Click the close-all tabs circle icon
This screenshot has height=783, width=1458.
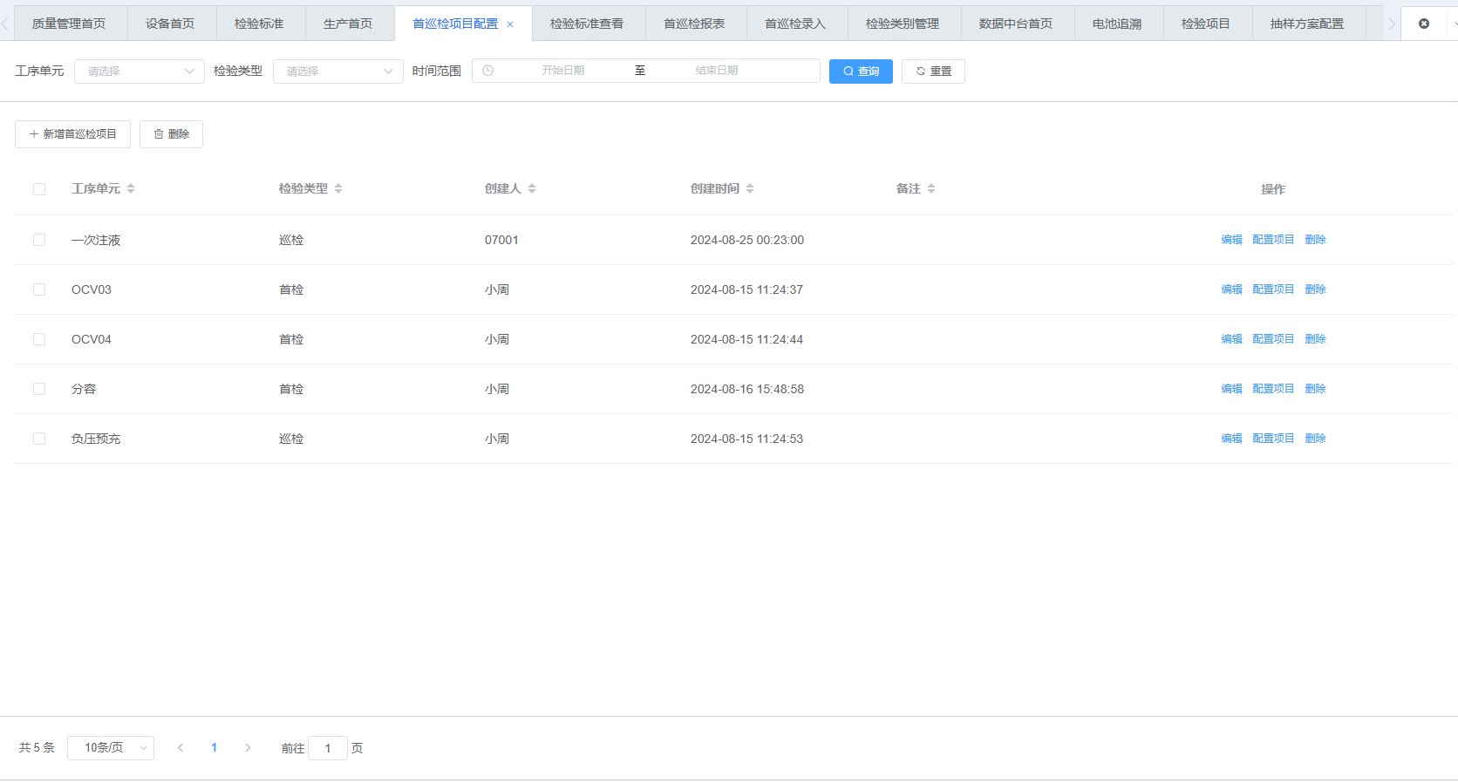[1424, 24]
